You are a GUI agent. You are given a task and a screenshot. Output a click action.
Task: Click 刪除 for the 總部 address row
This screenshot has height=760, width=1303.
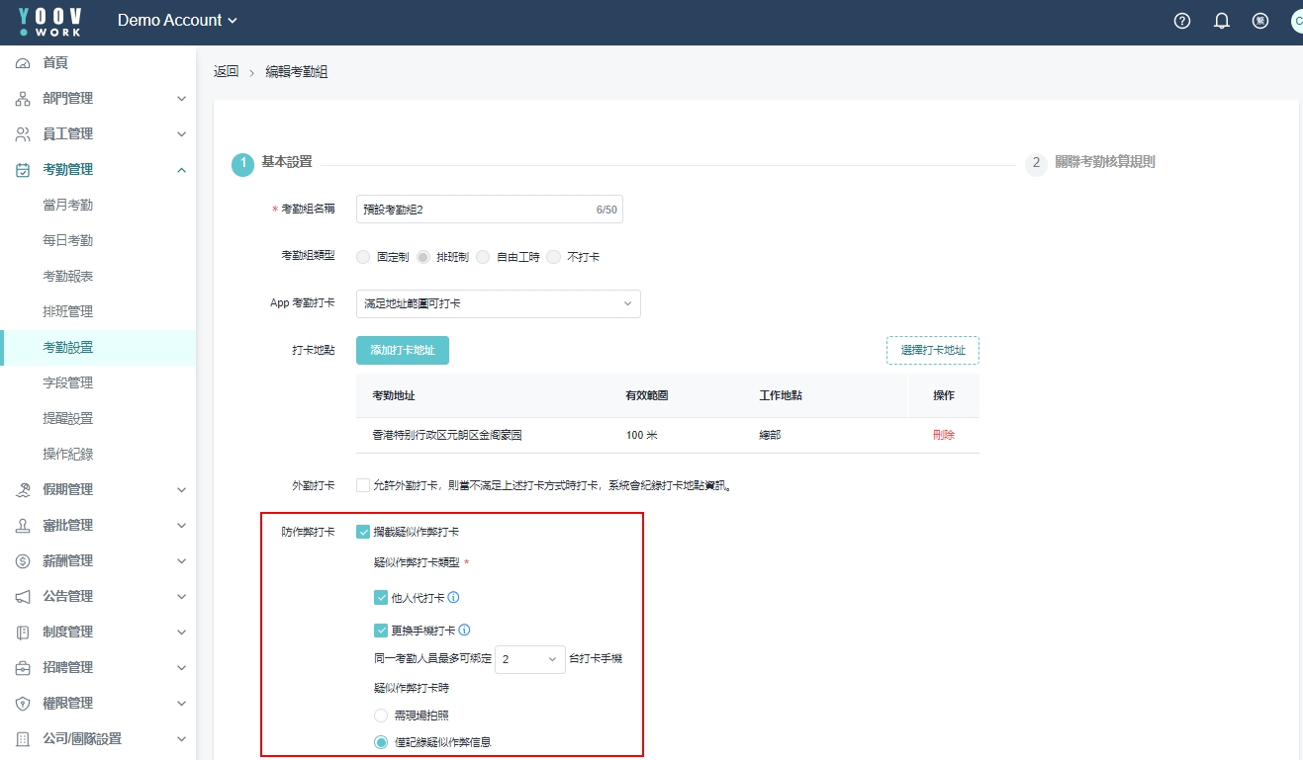pyautogui.click(x=943, y=435)
